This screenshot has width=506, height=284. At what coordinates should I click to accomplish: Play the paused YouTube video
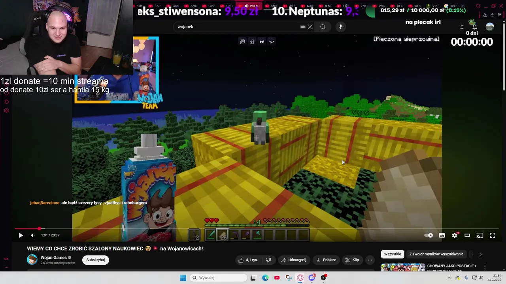point(21,235)
